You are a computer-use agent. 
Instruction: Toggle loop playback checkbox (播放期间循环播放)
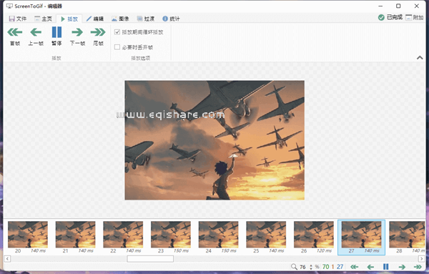(139, 32)
